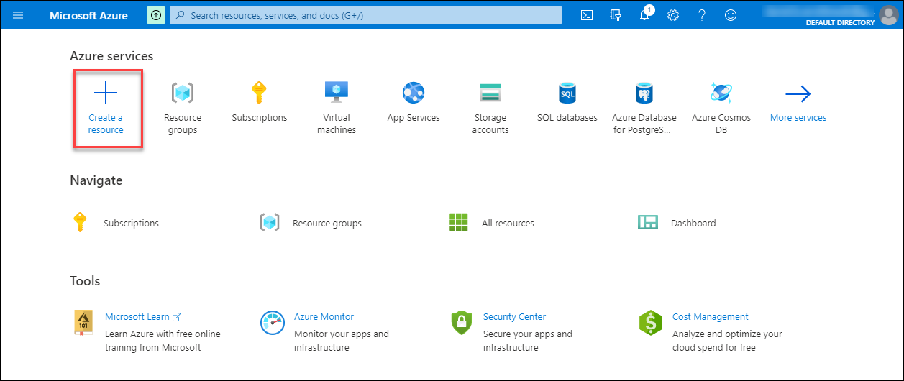Click the Cost Management dollar icon
Screen dimensions: 904x381
(650, 323)
